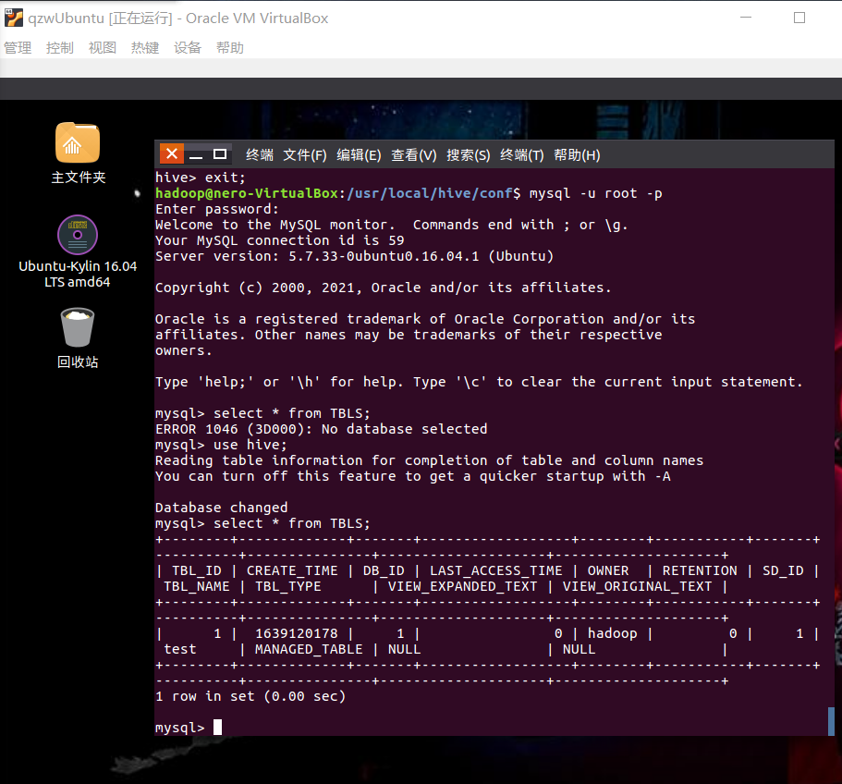Open VirtualBox 管理 menu
842x784 pixels.
pyautogui.click(x=18, y=48)
